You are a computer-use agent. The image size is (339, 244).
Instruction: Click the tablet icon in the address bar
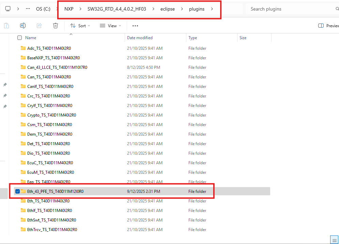7,9
